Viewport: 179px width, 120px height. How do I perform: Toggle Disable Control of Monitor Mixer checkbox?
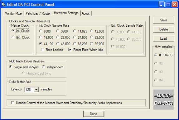(13, 103)
